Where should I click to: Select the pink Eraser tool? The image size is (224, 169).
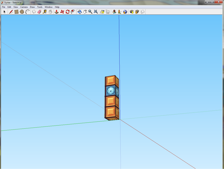point(39,12)
